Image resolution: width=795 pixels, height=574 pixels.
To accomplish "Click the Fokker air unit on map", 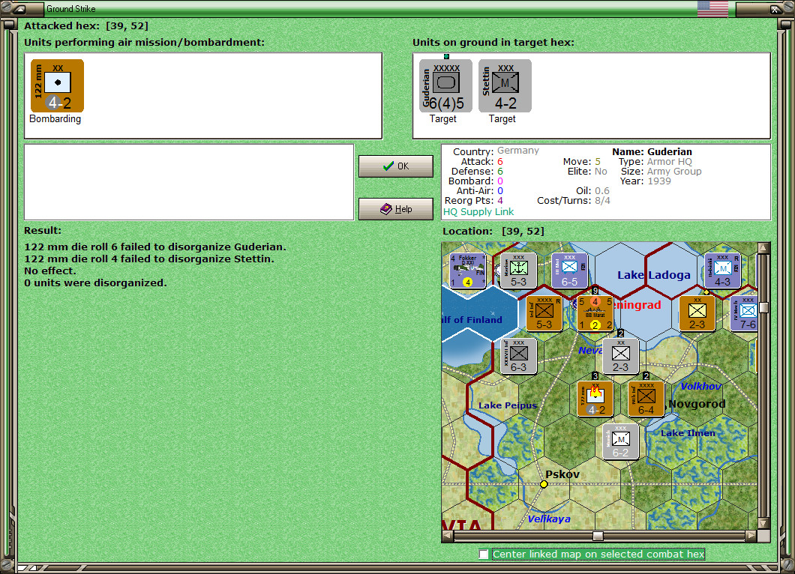I will (467, 271).
